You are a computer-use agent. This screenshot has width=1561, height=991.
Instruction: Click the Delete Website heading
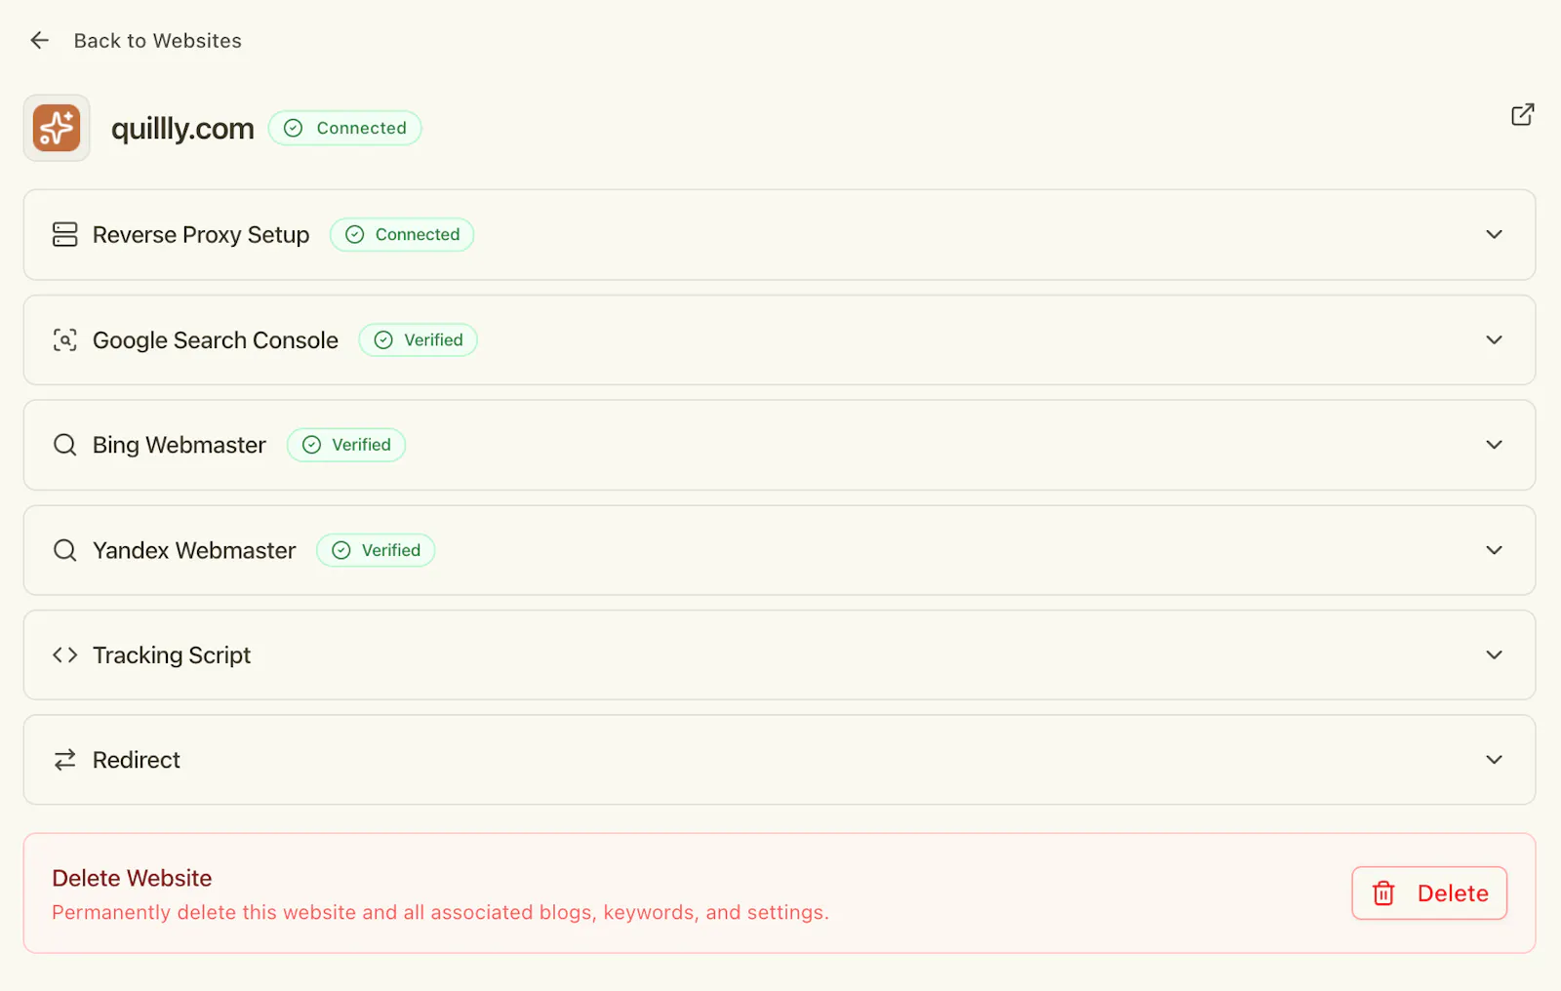click(132, 878)
